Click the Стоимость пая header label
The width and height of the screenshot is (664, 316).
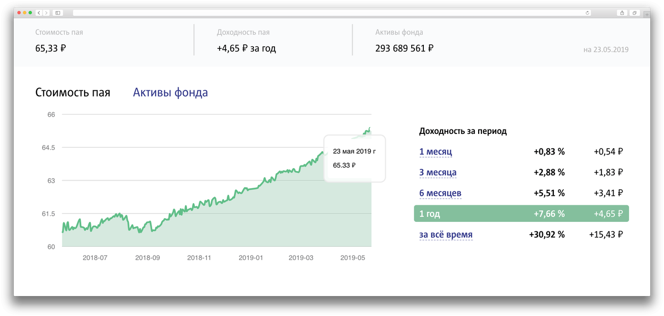(x=59, y=32)
